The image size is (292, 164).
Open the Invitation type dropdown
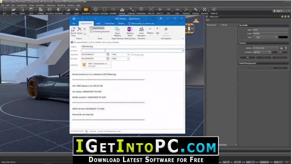coord(262,52)
